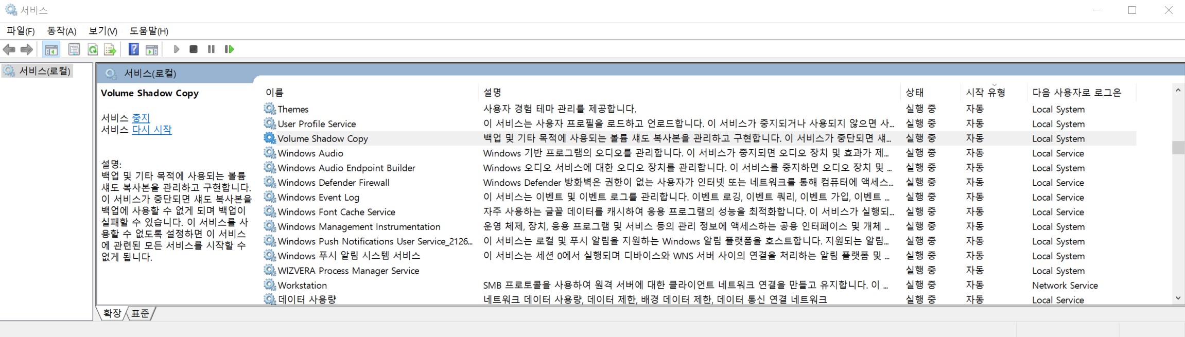Open the Help question mark icon

pos(133,49)
